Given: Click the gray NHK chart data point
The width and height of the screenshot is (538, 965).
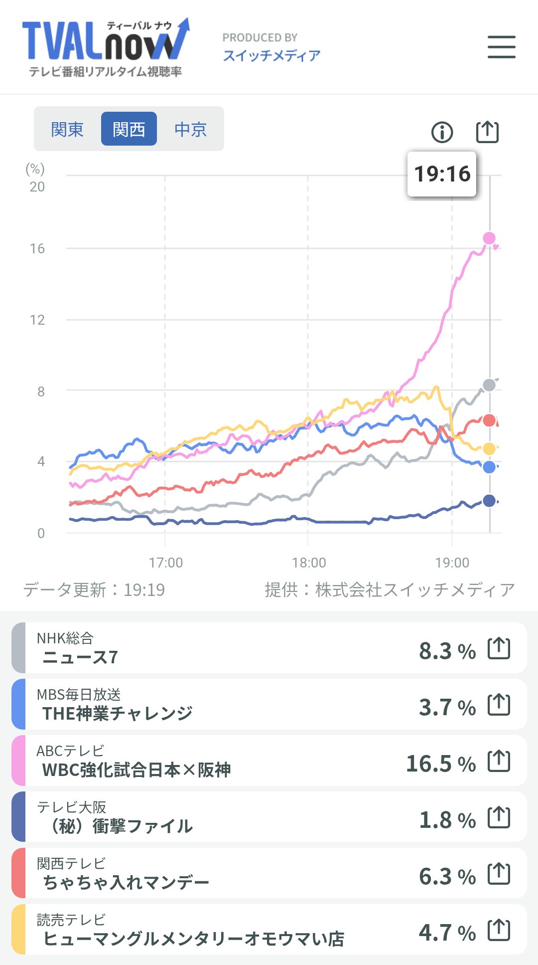Looking at the screenshot, I should 489,385.
